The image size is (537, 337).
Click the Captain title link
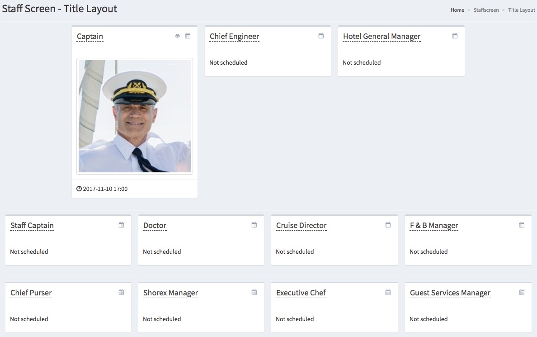coord(90,37)
